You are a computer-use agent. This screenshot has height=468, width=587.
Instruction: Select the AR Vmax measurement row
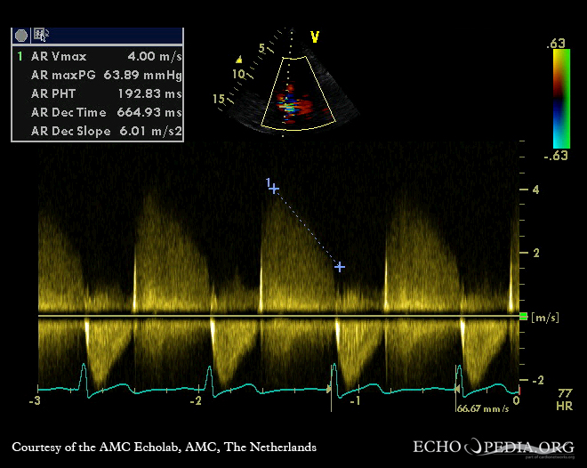[x=98, y=56]
